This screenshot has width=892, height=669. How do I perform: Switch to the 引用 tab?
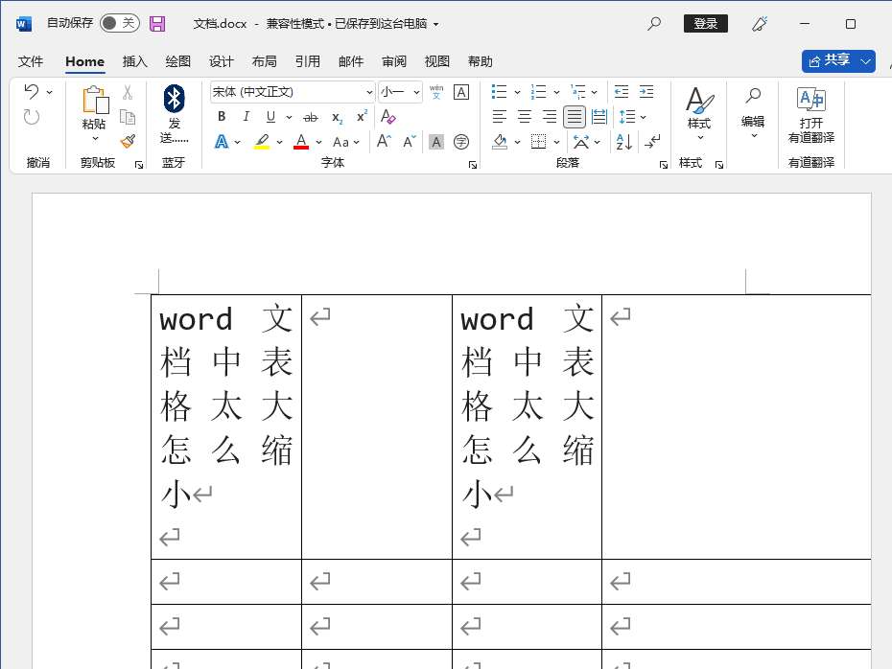click(307, 61)
